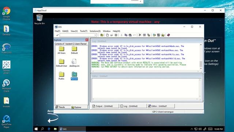This screenshot has width=234, height=132.
Task: Open File Explorer from the remote taskbar
Action: [x=55, y=129]
